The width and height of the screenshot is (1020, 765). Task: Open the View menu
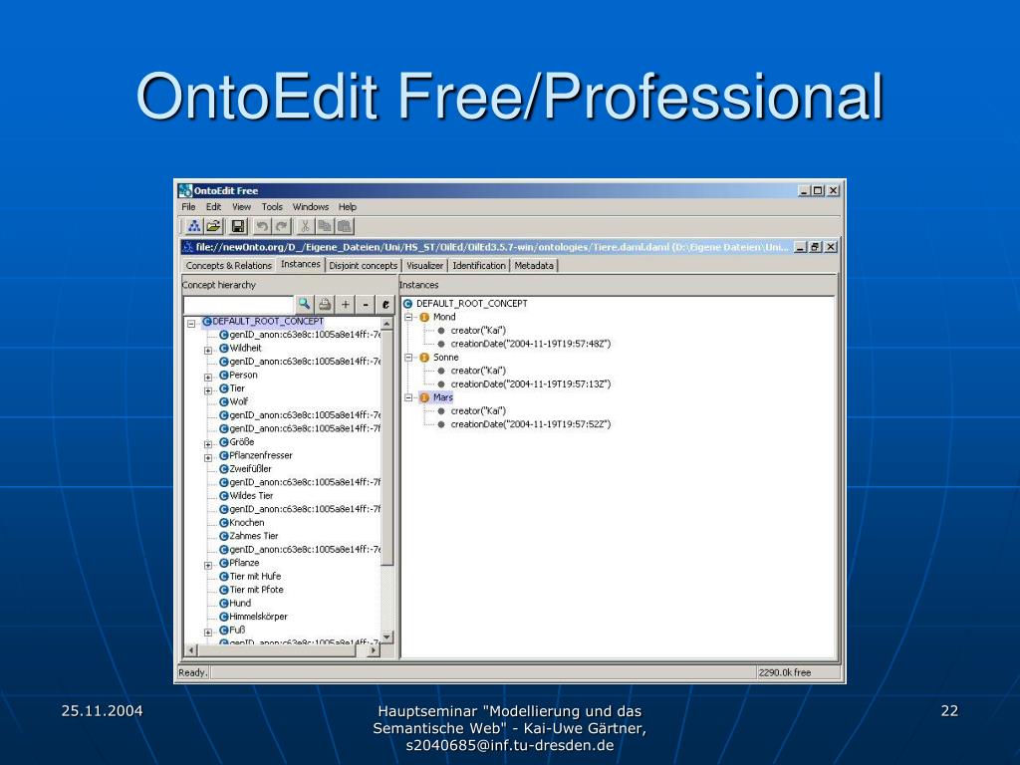coord(241,207)
